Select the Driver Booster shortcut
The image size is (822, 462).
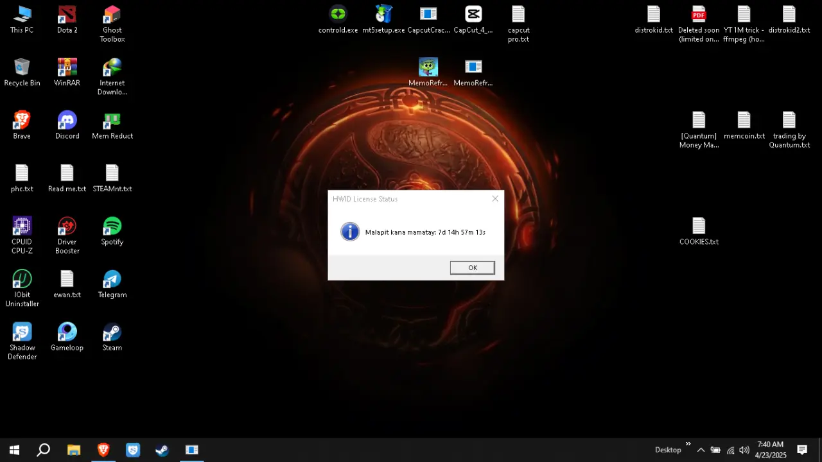coord(67,235)
